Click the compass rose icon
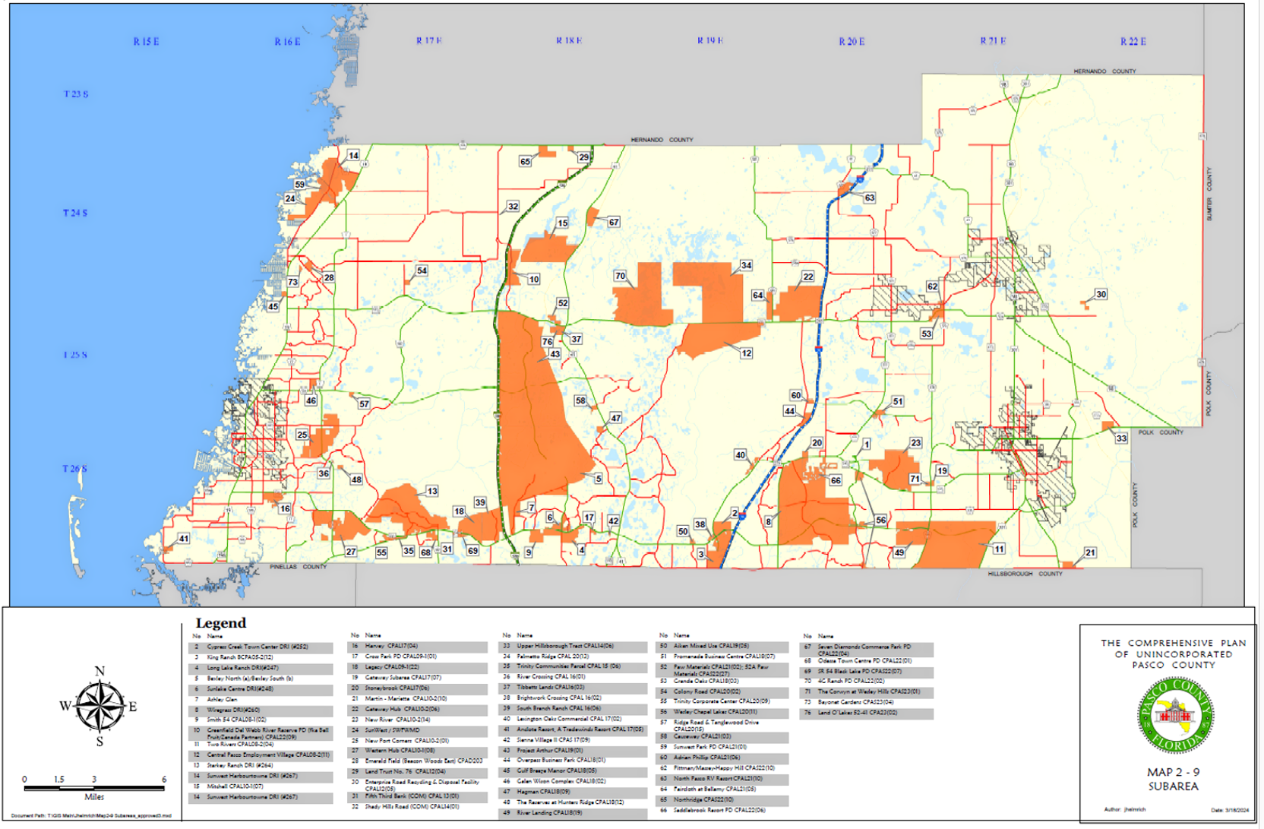1264x829 pixels. click(x=100, y=706)
